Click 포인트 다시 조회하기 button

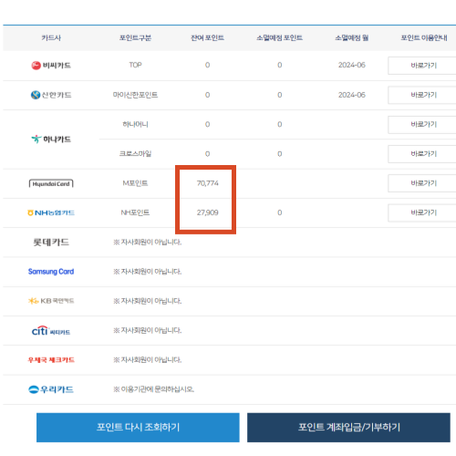[x=138, y=427]
